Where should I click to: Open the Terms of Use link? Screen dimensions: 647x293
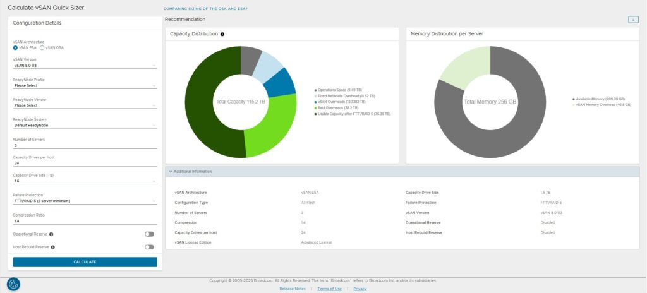point(329,289)
